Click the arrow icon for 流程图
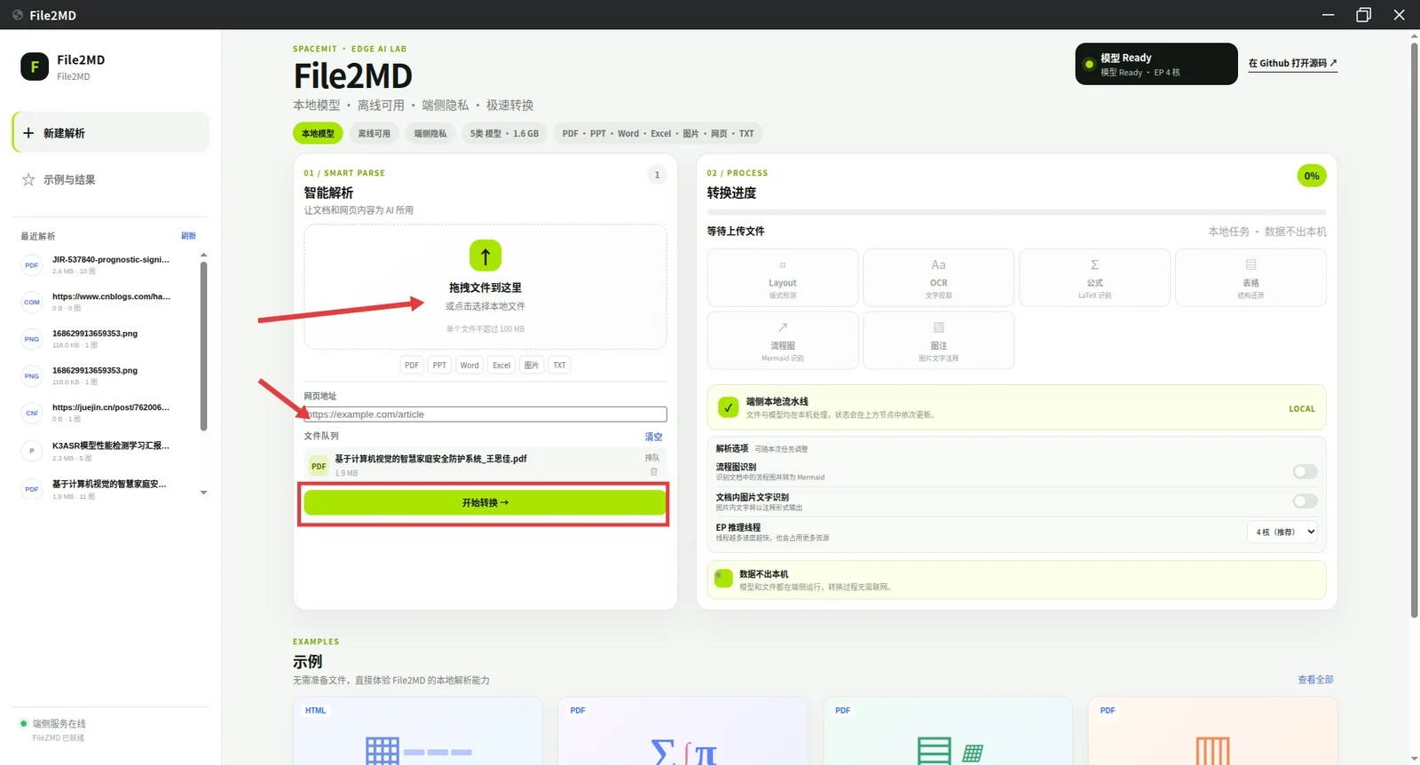The image size is (1420, 765). tap(783, 327)
